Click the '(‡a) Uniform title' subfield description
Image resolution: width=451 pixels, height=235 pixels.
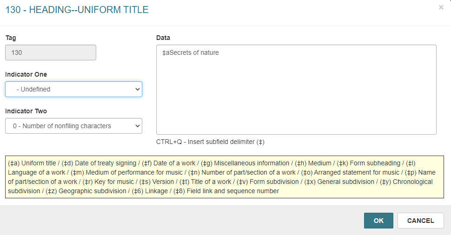[32, 163]
